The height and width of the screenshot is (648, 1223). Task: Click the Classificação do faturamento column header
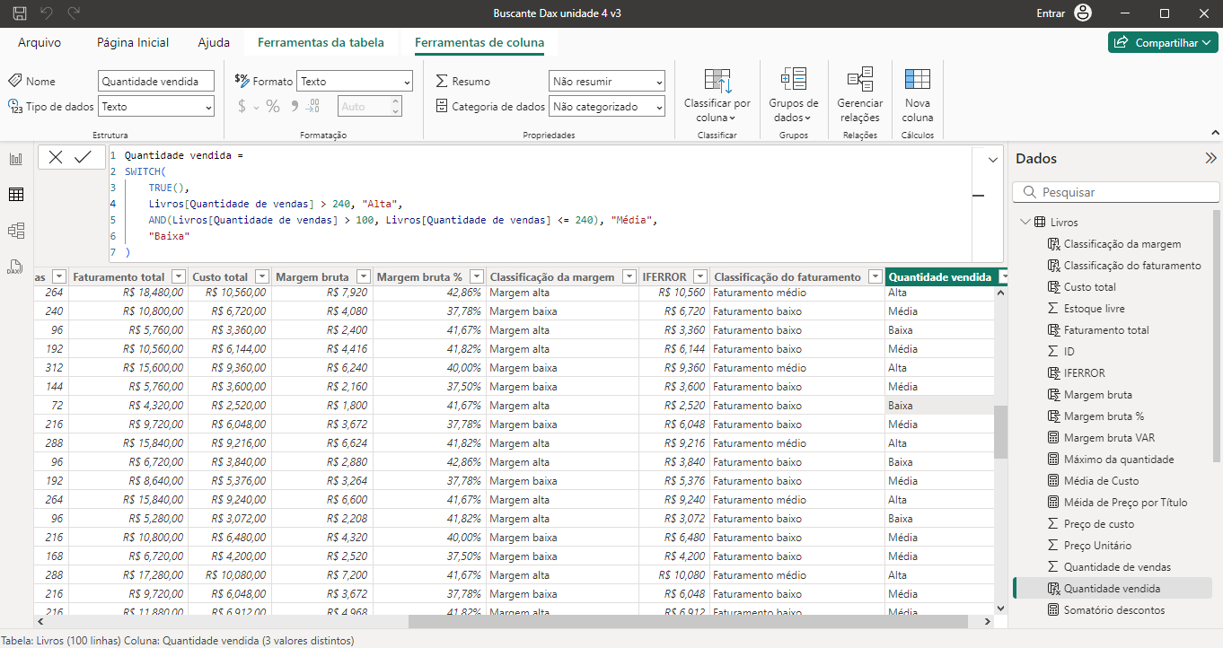787,277
